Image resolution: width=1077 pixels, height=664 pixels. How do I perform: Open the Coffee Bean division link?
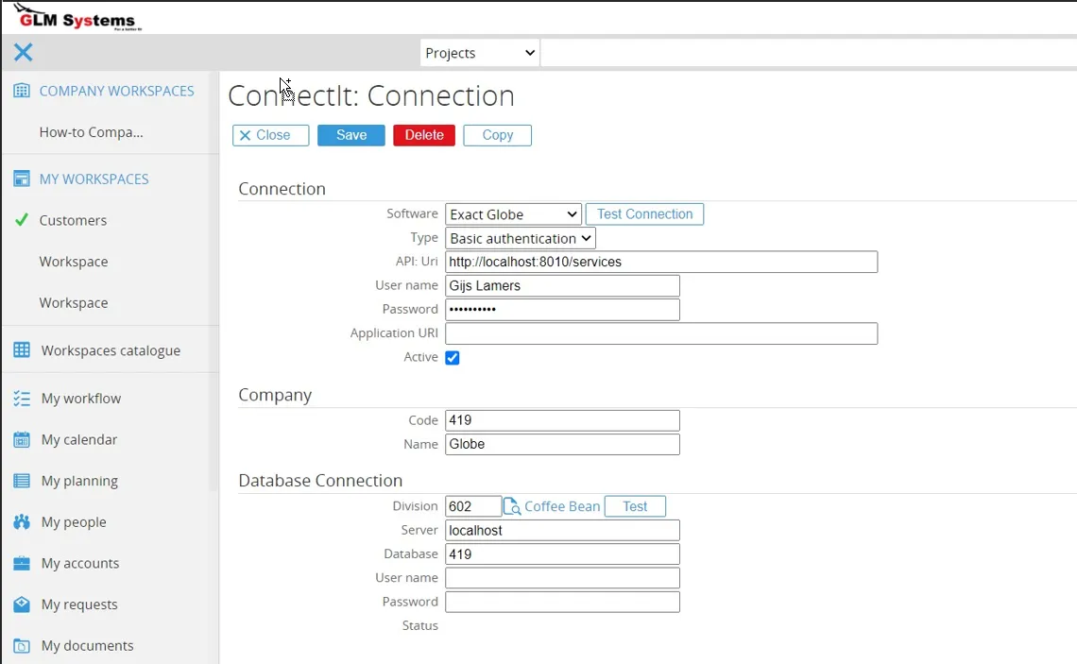562,506
